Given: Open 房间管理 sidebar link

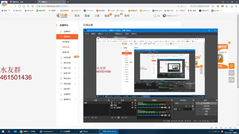Looking at the screenshot, I should [66, 42].
